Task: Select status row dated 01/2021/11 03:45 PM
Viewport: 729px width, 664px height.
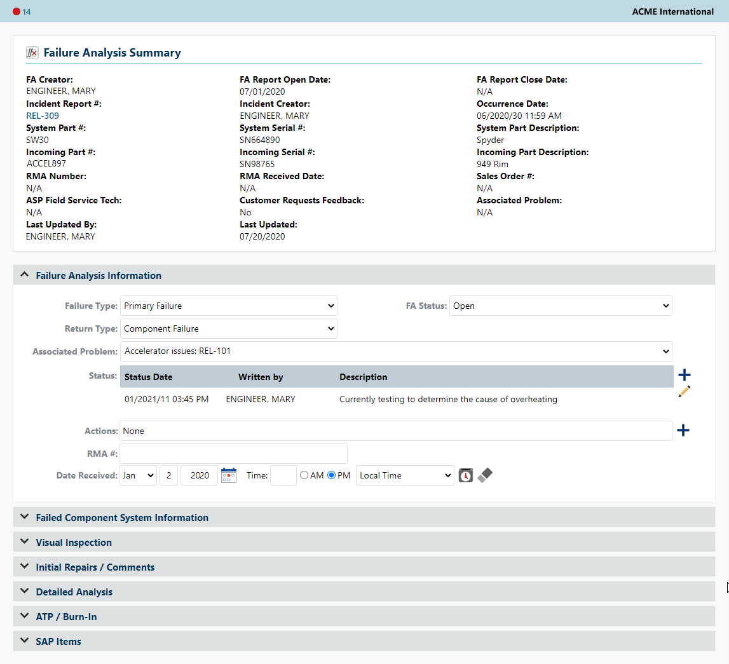Action: (397, 399)
